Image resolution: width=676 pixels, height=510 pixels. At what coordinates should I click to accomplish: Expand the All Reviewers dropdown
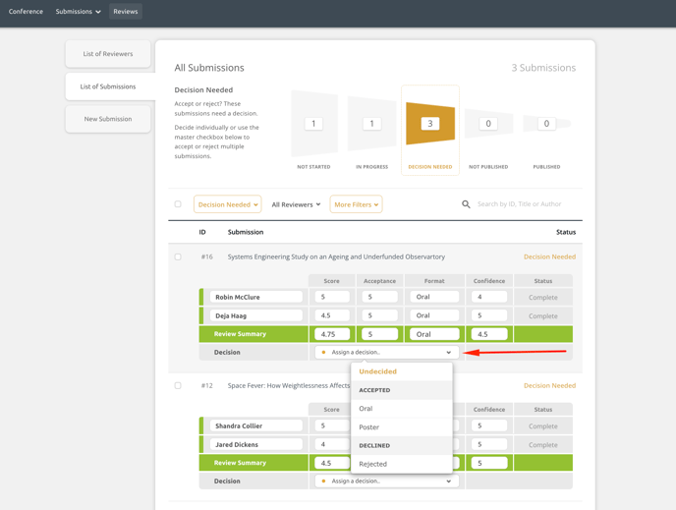pos(296,204)
